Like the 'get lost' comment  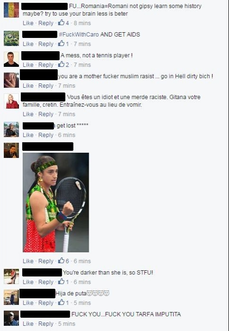[x=28, y=135]
